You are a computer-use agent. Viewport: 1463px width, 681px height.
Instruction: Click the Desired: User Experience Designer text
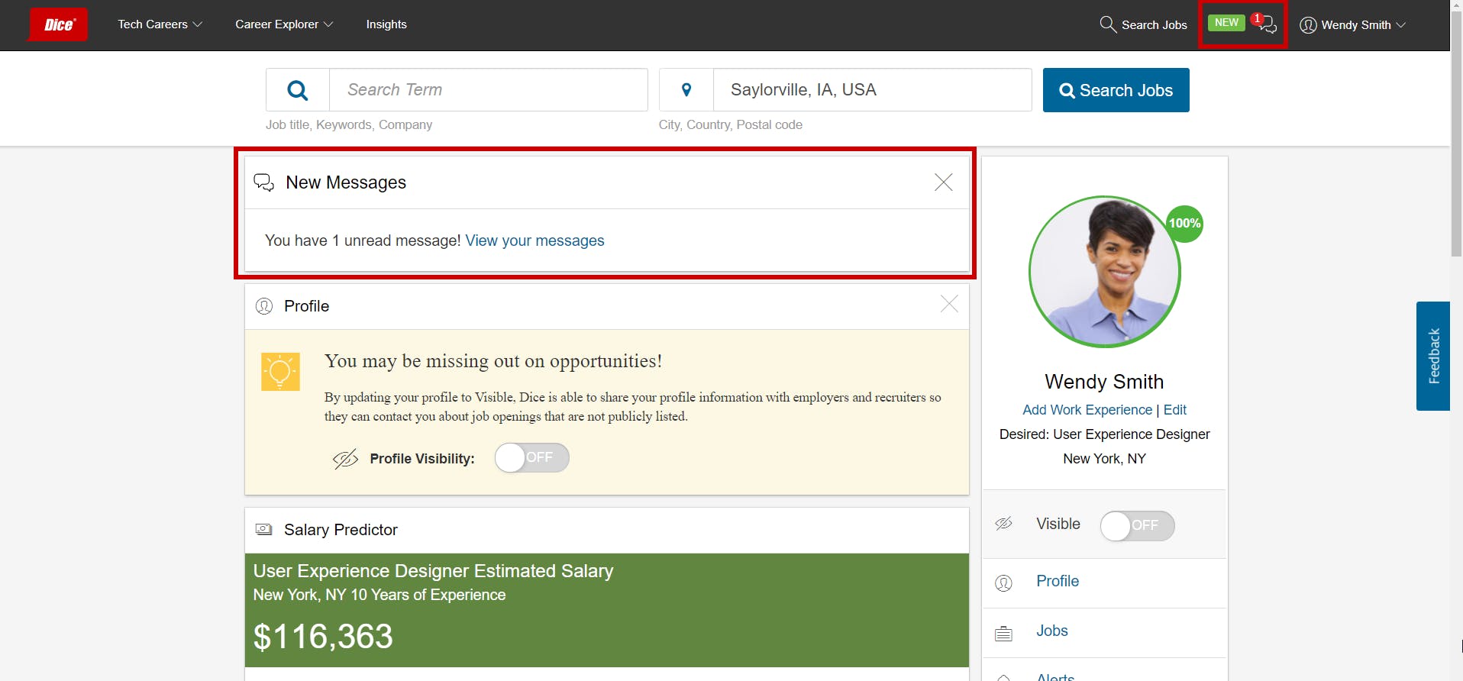click(1105, 434)
